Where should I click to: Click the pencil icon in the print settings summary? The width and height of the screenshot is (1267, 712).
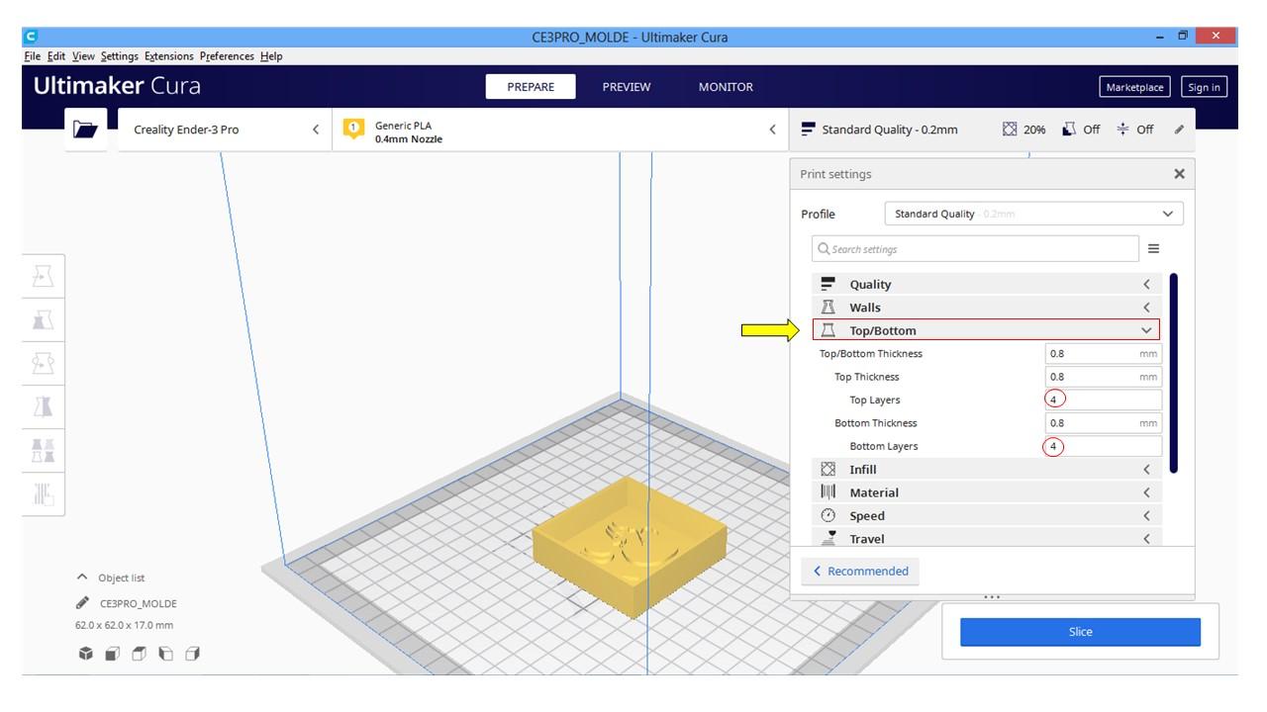point(1179,130)
